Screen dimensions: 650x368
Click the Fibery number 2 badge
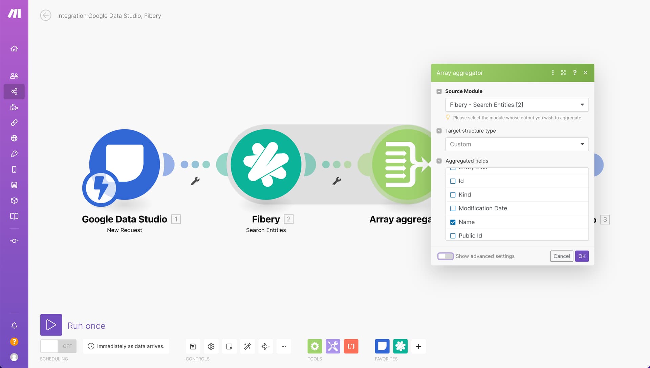tap(289, 219)
